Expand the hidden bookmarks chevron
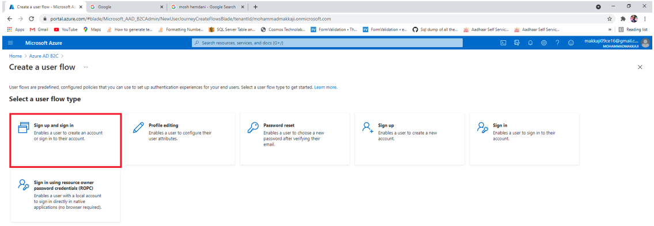The width and height of the screenshot is (654, 226). (x=610, y=29)
